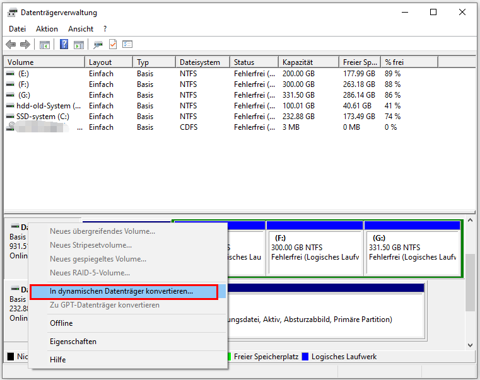The height and width of the screenshot is (380, 480).
Task: Click the 173.49 GB free space cell
Action: click(359, 117)
